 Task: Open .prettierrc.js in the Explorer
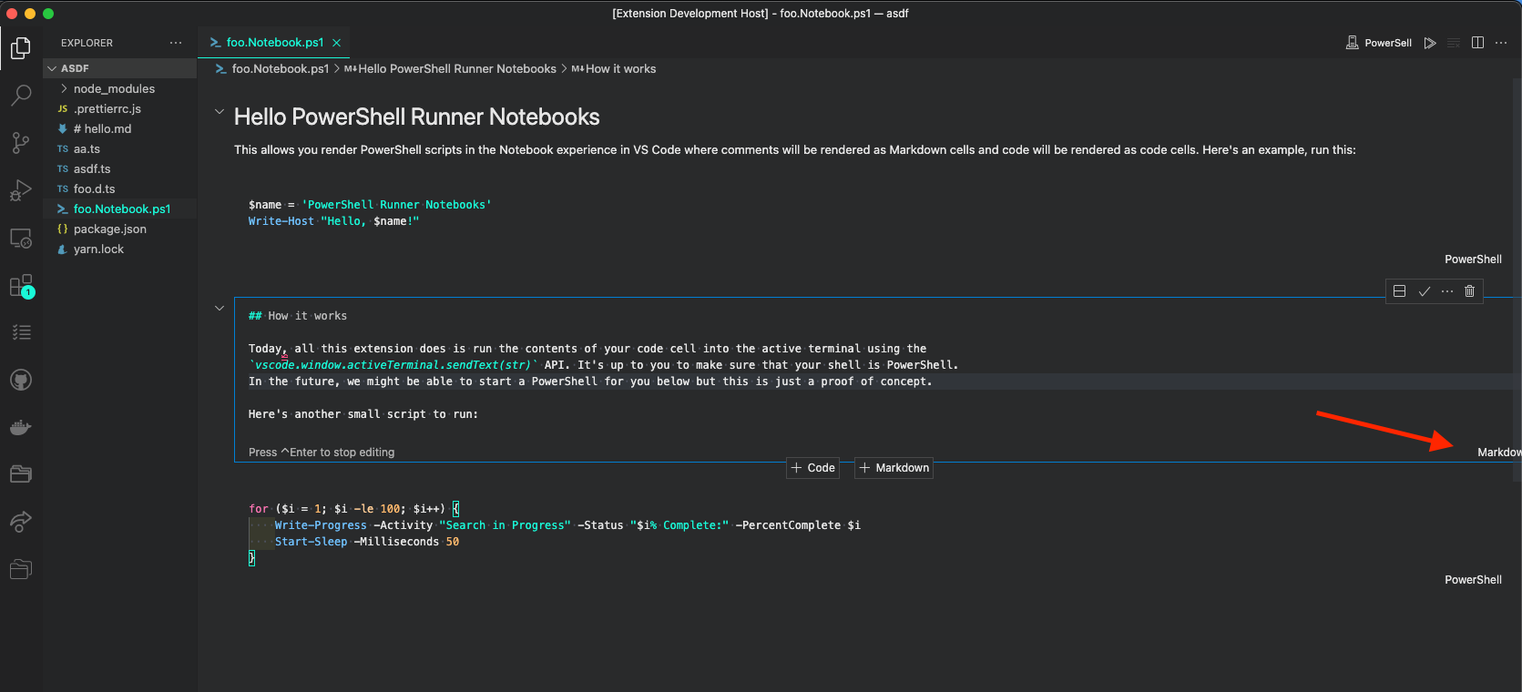pyautogui.click(x=119, y=109)
